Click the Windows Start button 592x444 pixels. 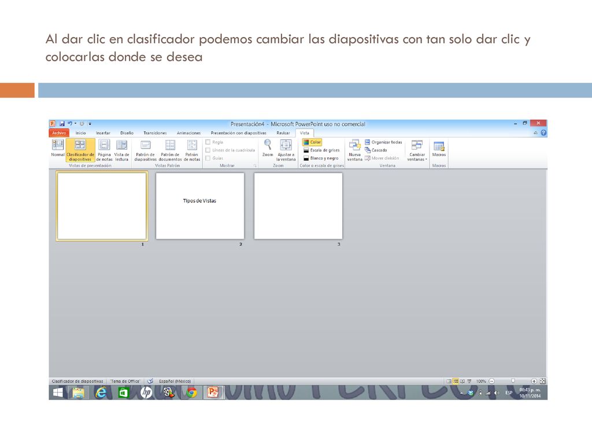tap(58, 393)
